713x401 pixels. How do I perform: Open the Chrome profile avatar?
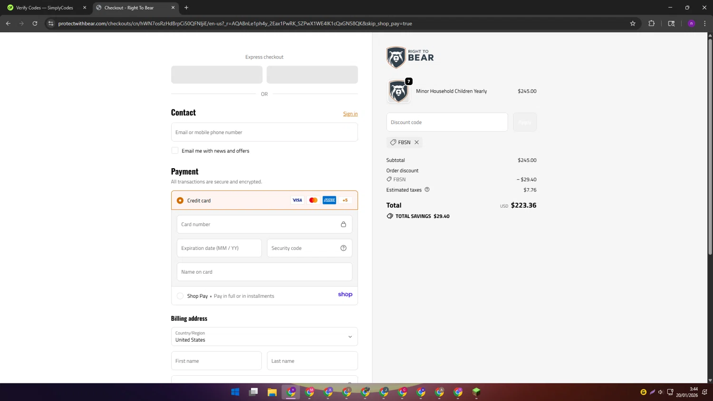coord(691,23)
